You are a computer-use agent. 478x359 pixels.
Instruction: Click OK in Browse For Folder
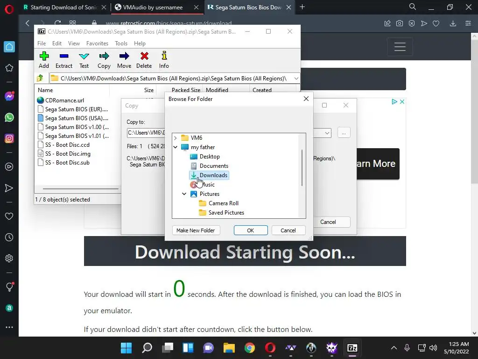pos(251,230)
